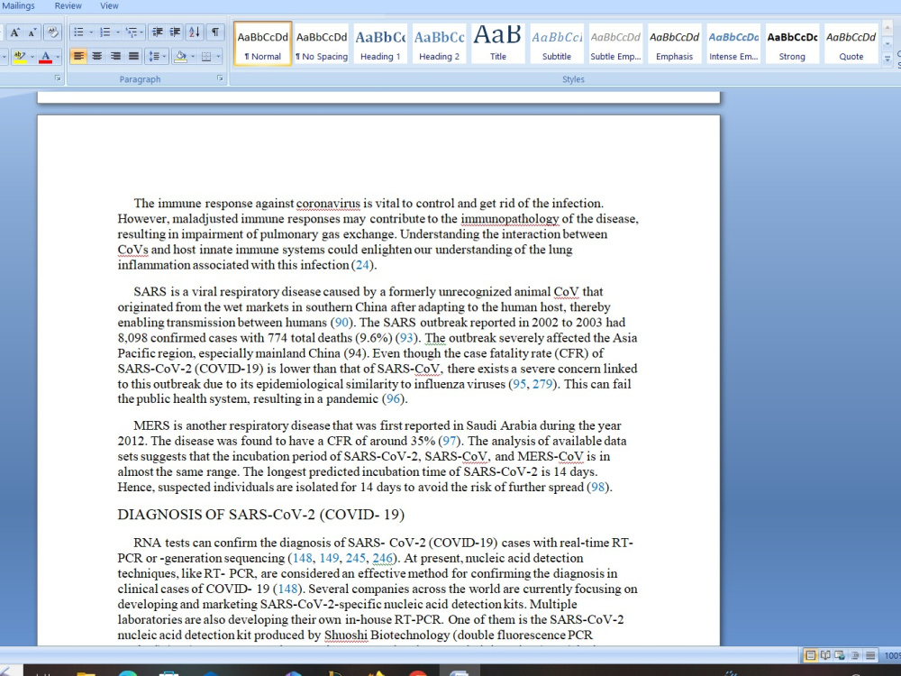Apply the Normal style
This screenshot has width=901, height=676.
pyautogui.click(x=262, y=43)
